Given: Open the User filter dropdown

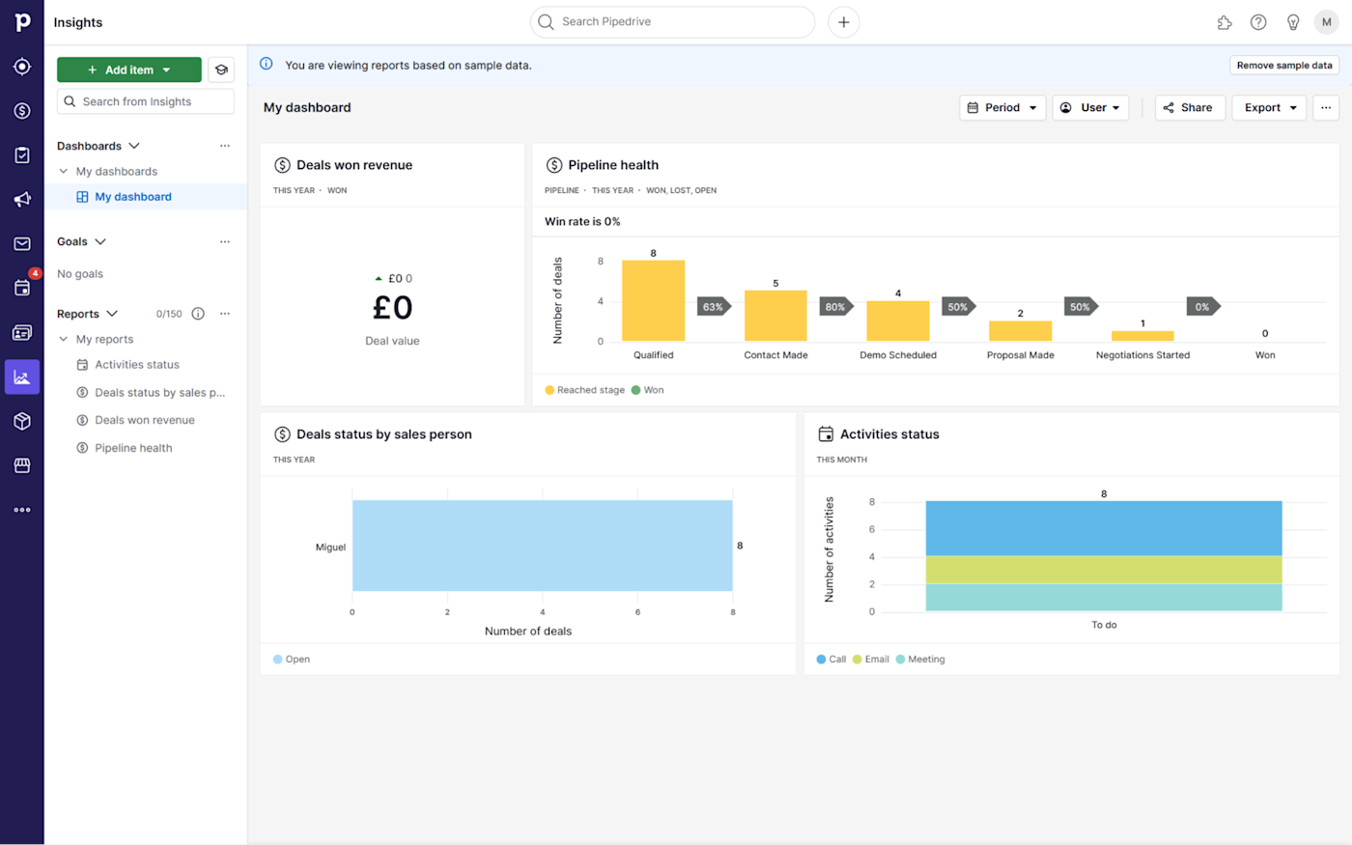Looking at the screenshot, I should (x=1091, y=108).
